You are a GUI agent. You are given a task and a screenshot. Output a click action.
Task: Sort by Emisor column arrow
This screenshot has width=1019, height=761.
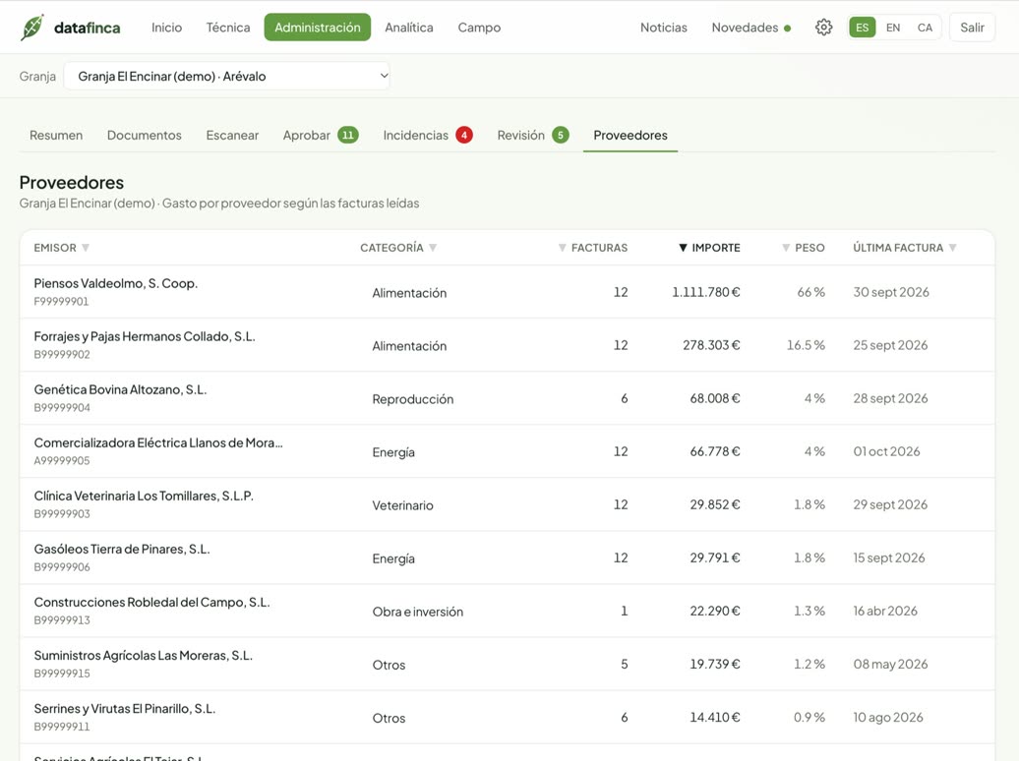pos(86,248)
